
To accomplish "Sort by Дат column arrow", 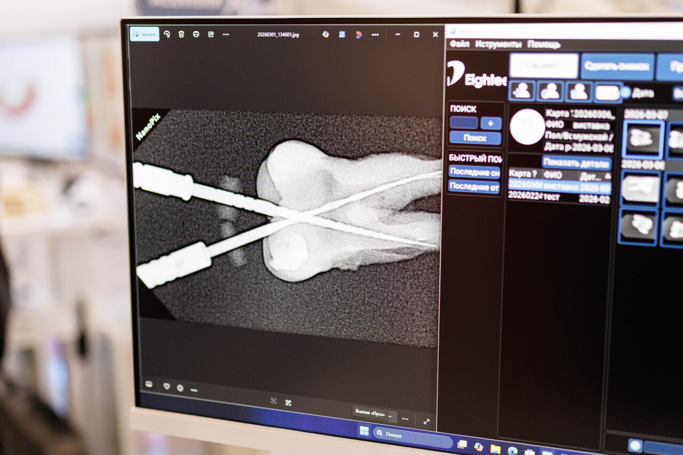I will pos(608,175).
